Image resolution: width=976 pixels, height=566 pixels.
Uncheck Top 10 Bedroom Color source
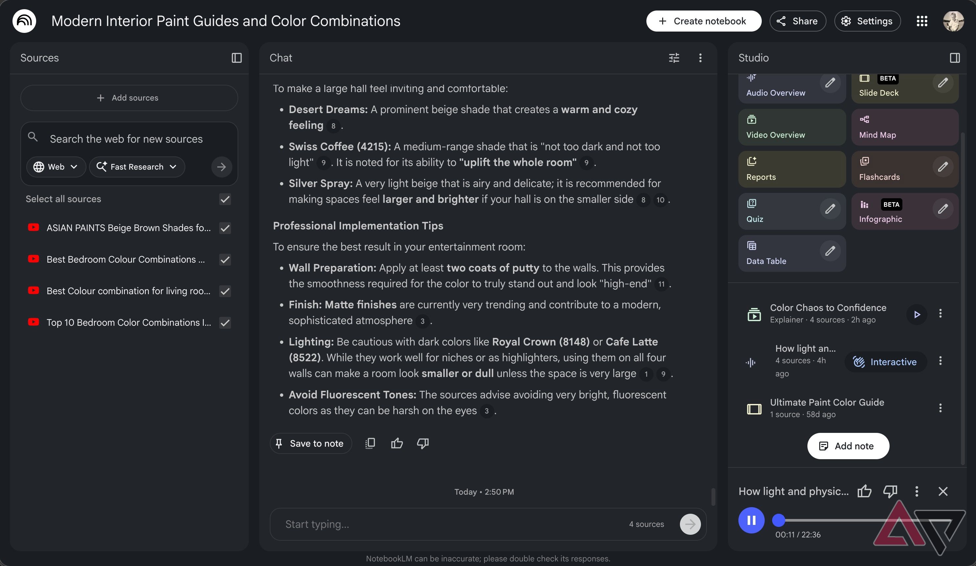[225, 322]
